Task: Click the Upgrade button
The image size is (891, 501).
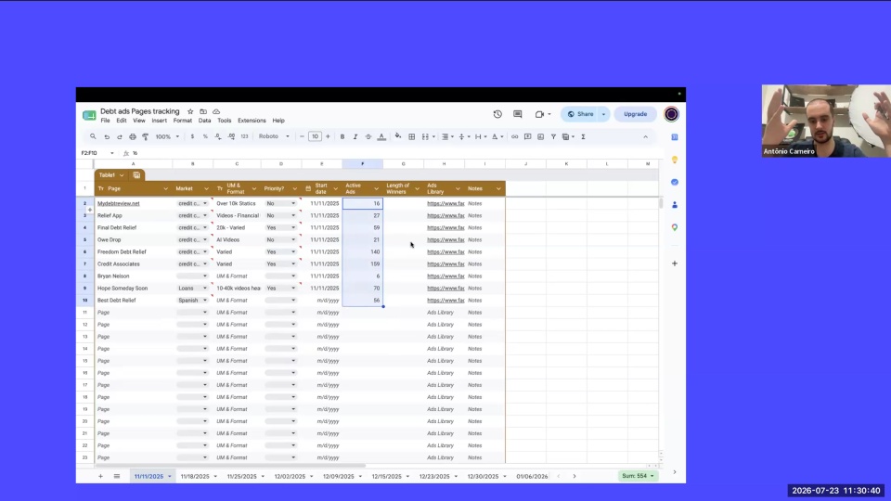Action: [635, 114]
